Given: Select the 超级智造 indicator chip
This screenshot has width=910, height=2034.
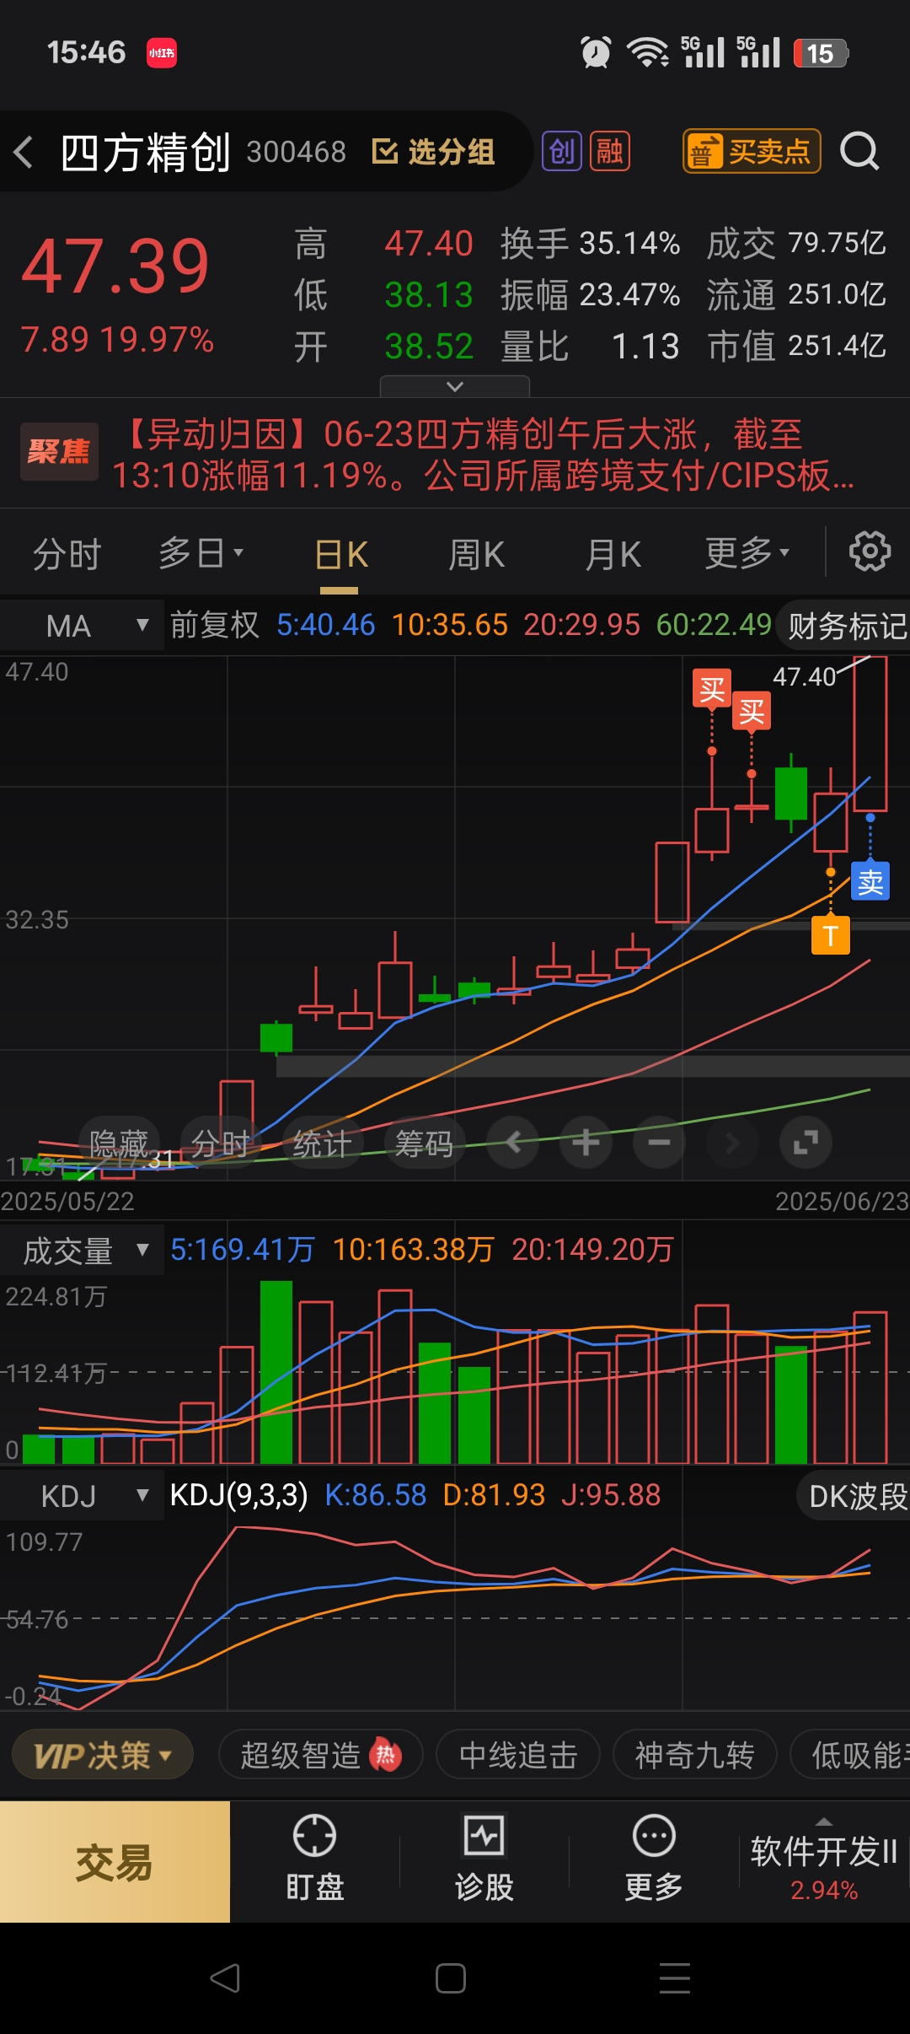Looking at the screenshot, I should coord(320,1756).
